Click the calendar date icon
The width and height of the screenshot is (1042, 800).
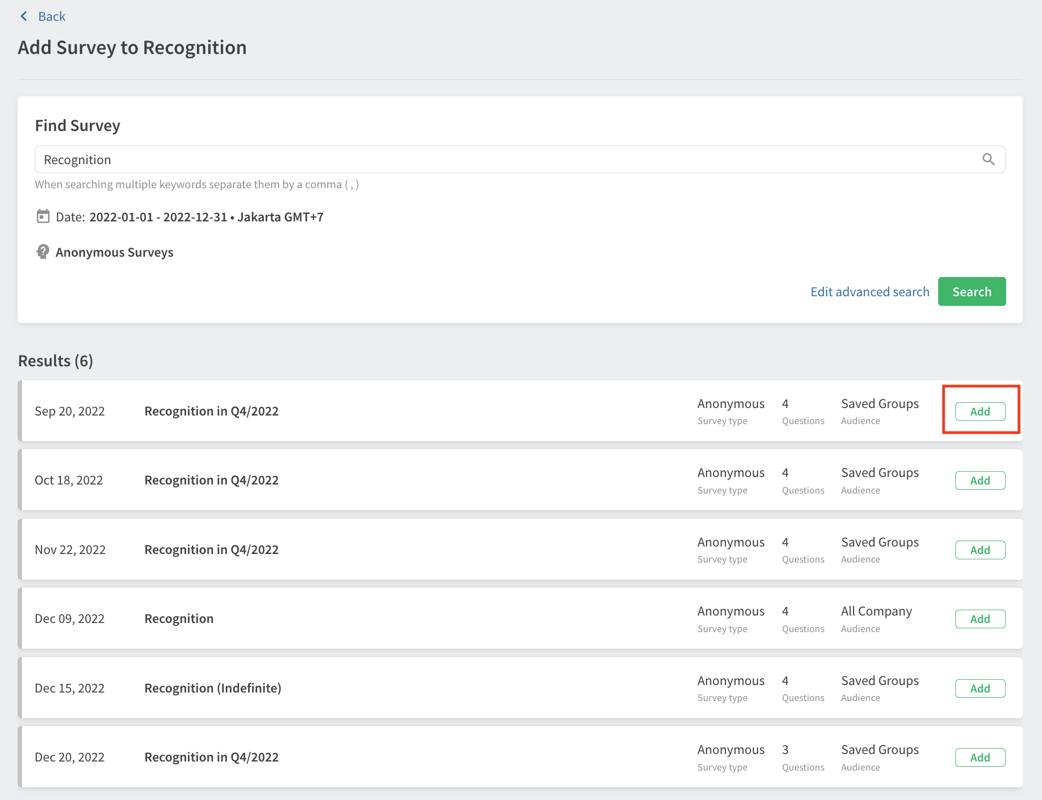pyautogui.click(x=43, y=217)
